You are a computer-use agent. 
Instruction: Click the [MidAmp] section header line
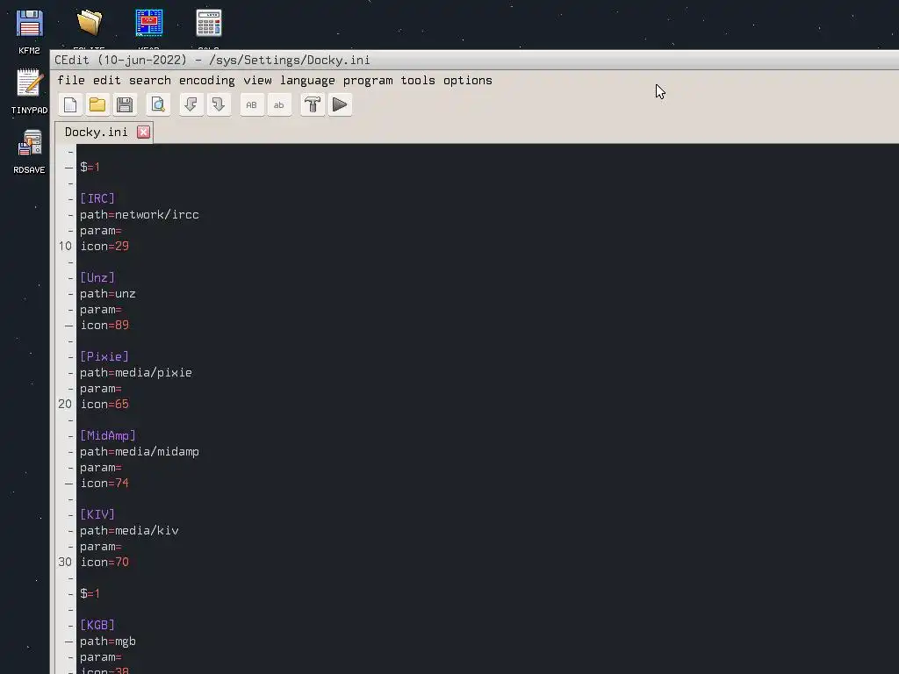108,436
